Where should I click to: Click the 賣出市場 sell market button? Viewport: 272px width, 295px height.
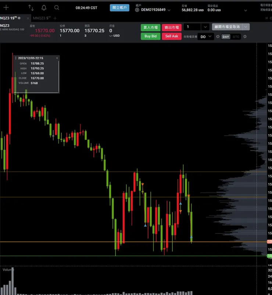pos(172,28)
